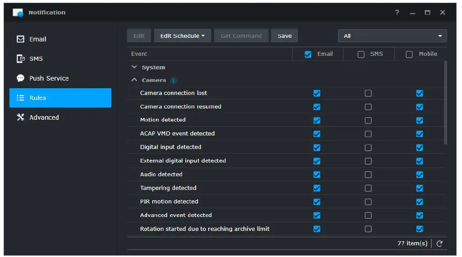Expand the System event group

[134, 67]
